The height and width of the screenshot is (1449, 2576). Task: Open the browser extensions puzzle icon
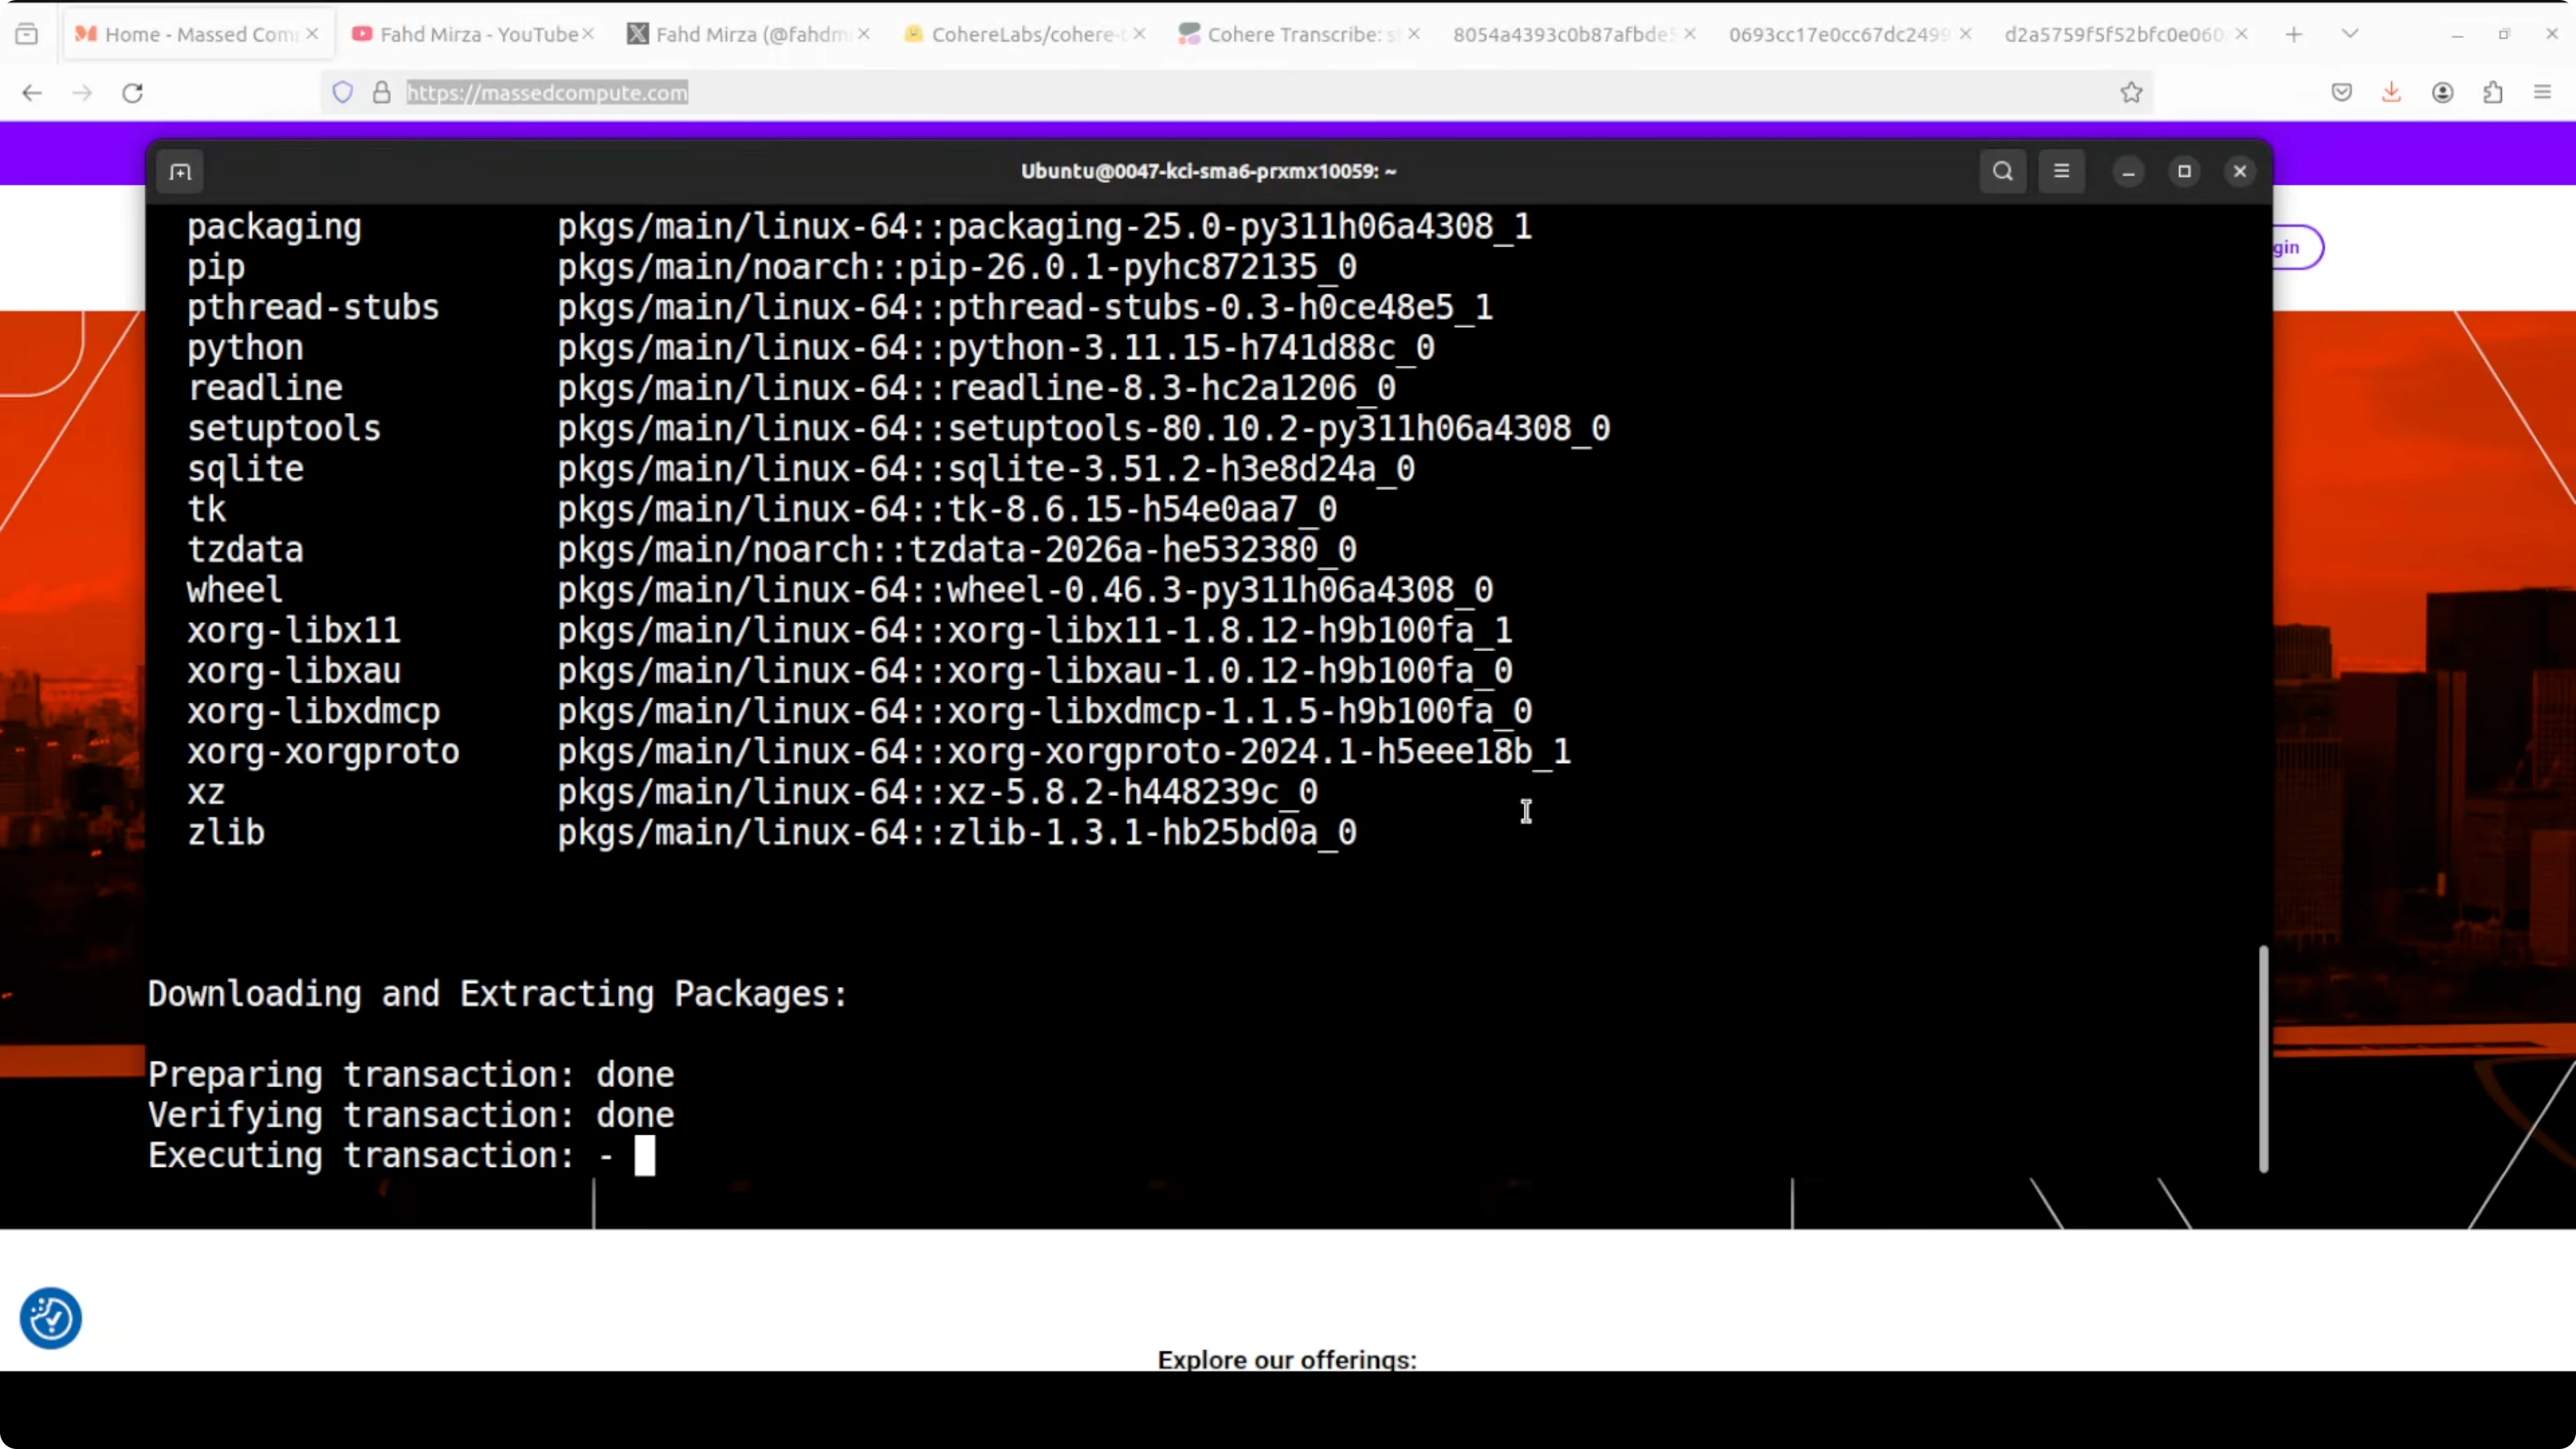pyautogui.click(x=2493, y=93)
